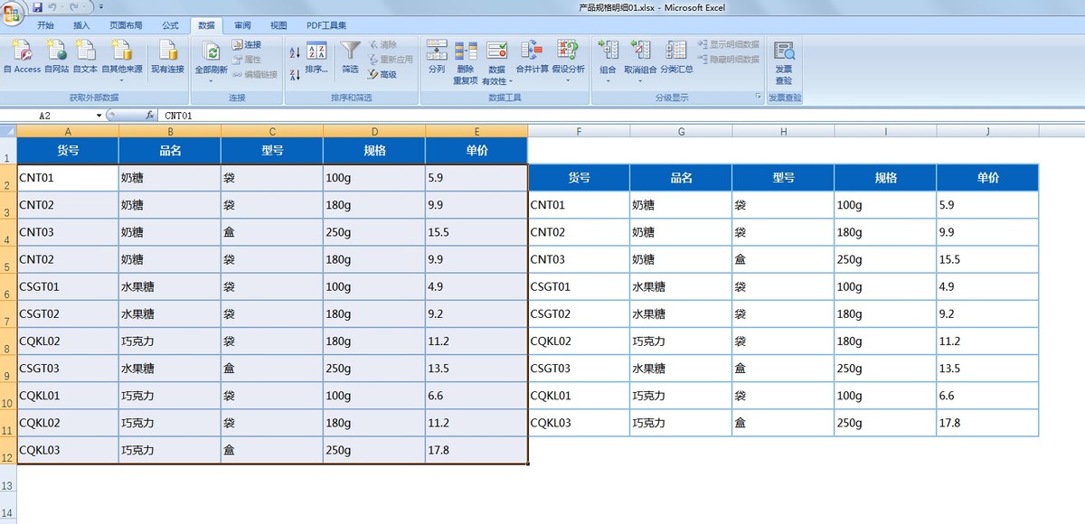Screen dimensions: 1085x524
Task: Click the ascending A-Z sort icon
Action: click(x=294, y=50)
